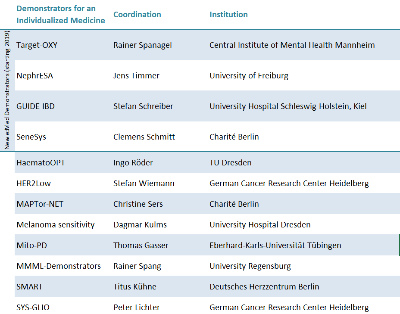Click the Rainer Spanagel coordinator cell
Image resolution: width=400 pixels, height=314 pixels.
point(143,45)
